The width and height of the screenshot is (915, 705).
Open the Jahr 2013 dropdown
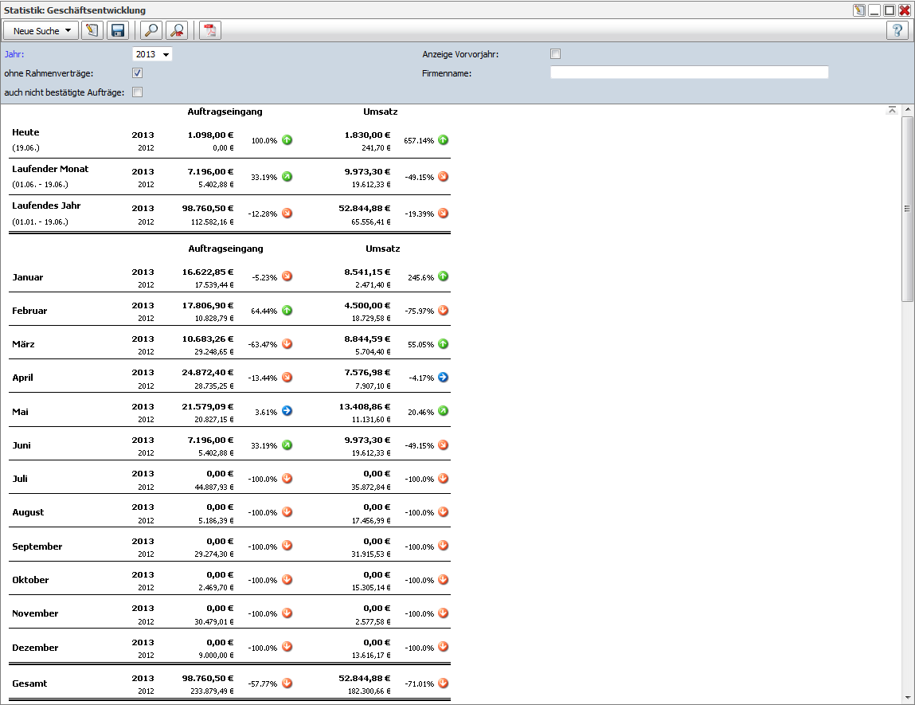(152, 54)
